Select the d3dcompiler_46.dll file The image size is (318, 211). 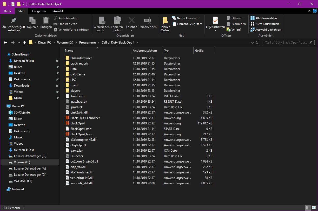(x=83, y=140)
